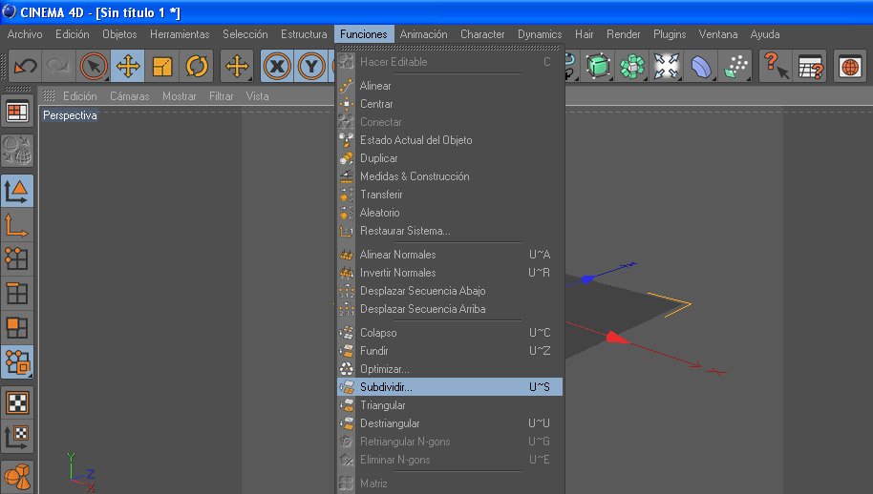Open the Ventana menu
Image resolution: width=873 pixels, height=494 pixels.
pos(718,34)
